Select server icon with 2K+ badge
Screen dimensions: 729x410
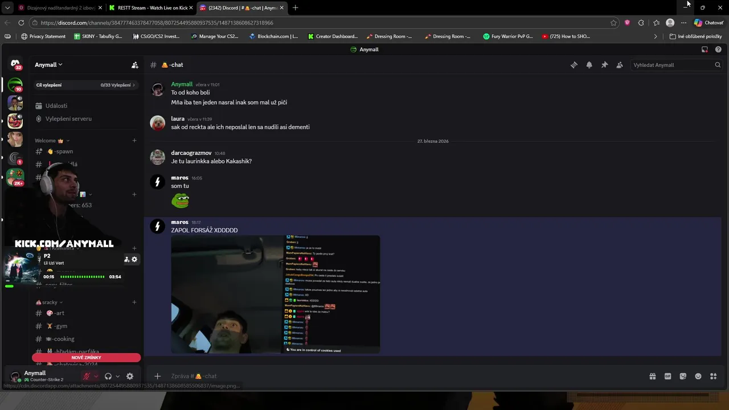15,177
